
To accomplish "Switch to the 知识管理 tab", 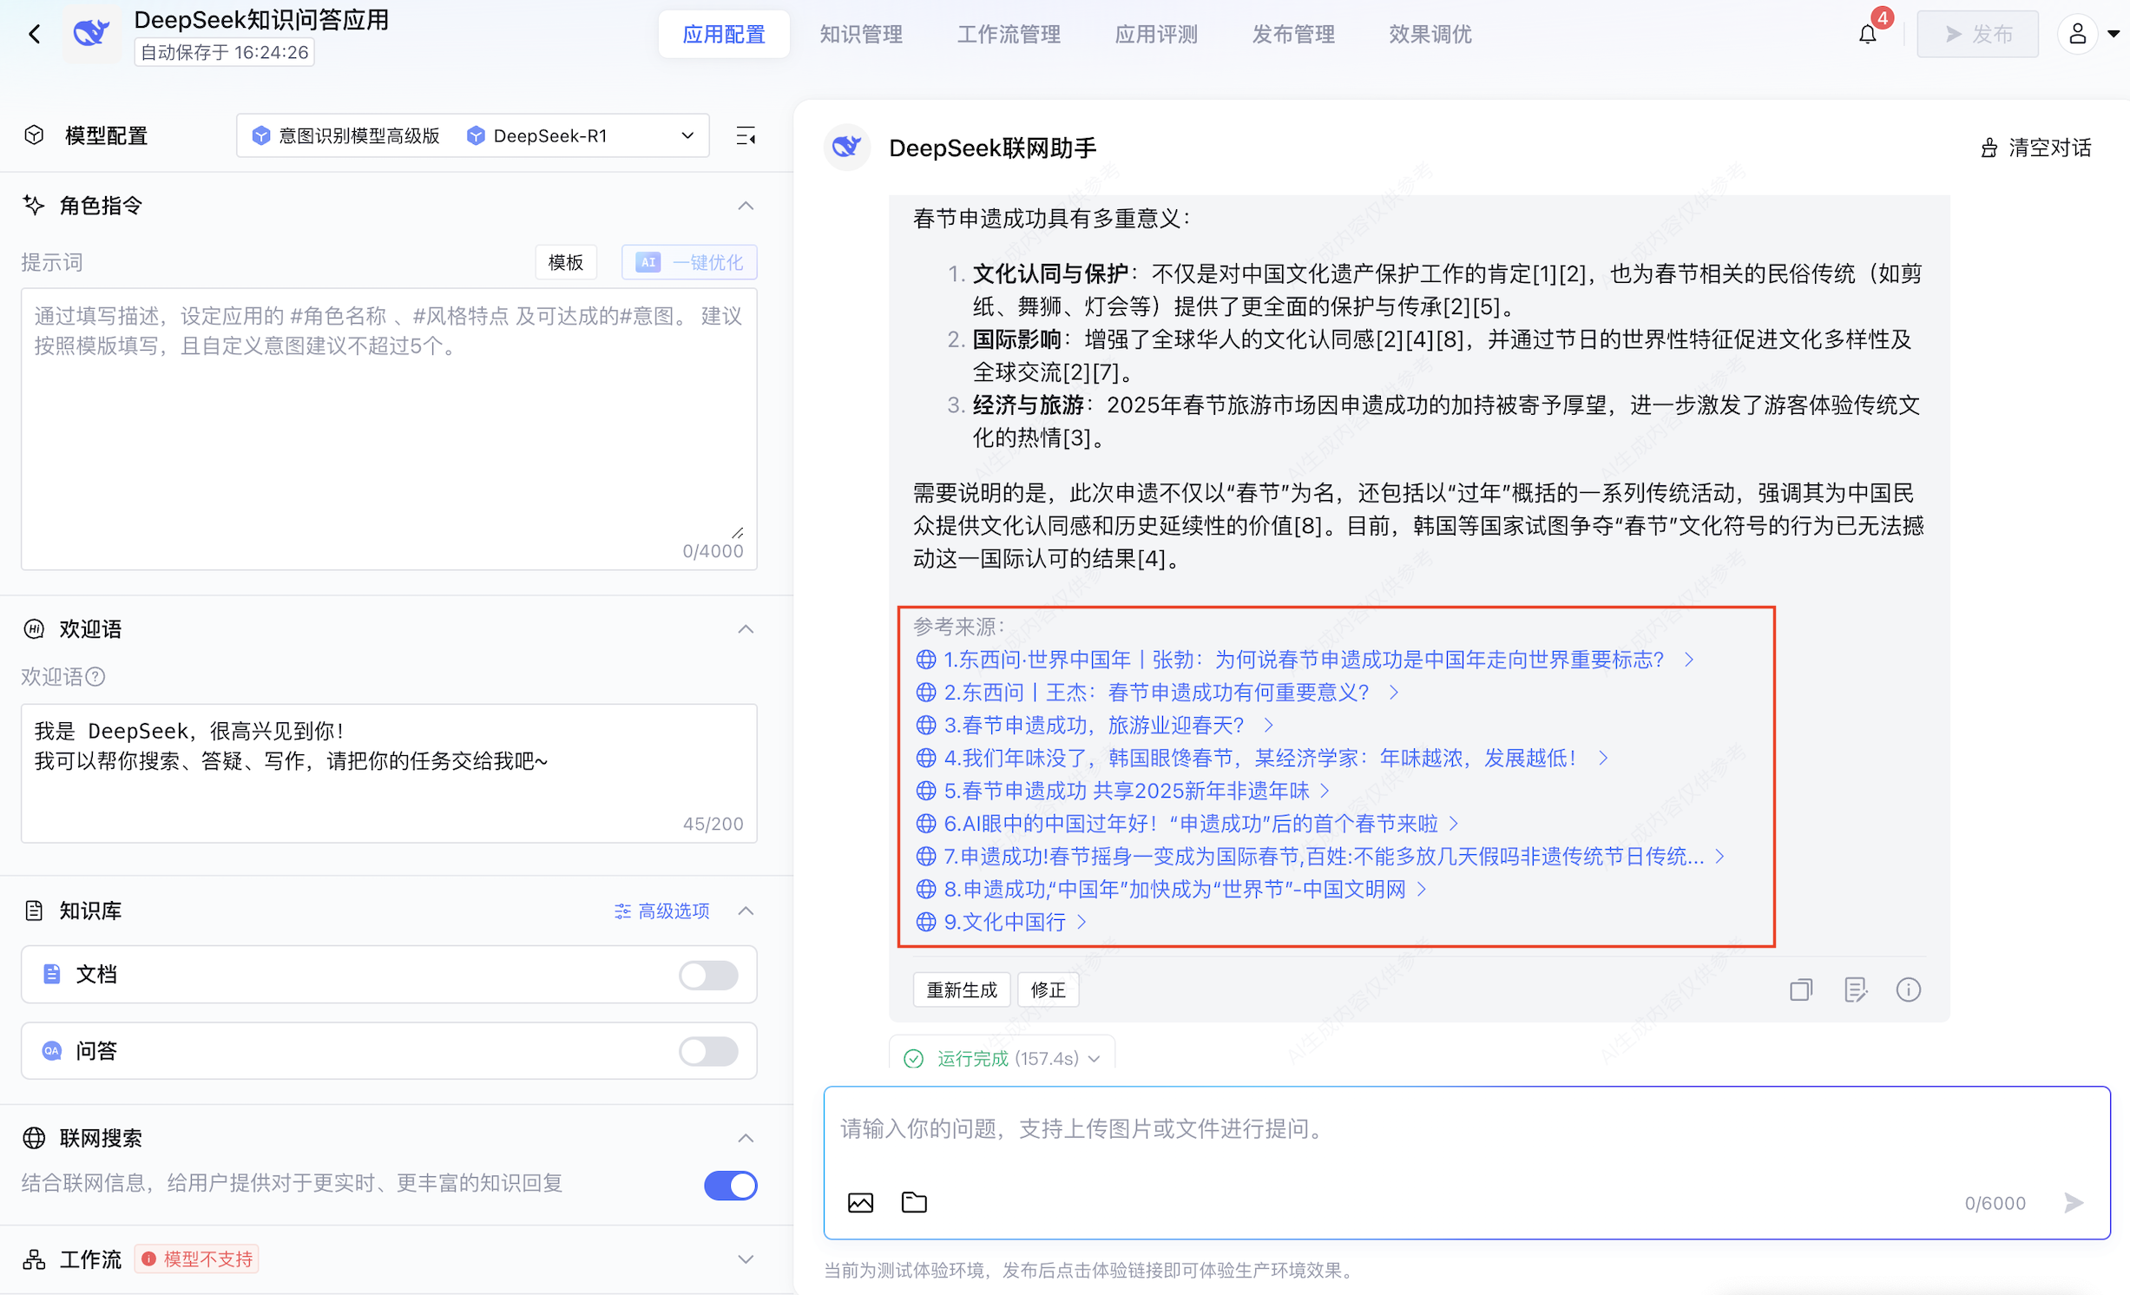I will point(861,34).
